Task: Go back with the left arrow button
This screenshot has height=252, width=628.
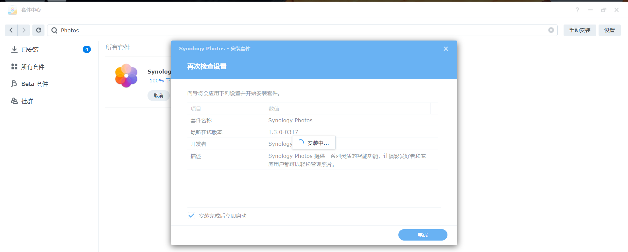Action: (x=11, y=30)
